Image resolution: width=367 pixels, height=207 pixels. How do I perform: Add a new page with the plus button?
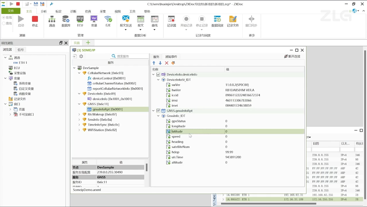pos(88,42)
